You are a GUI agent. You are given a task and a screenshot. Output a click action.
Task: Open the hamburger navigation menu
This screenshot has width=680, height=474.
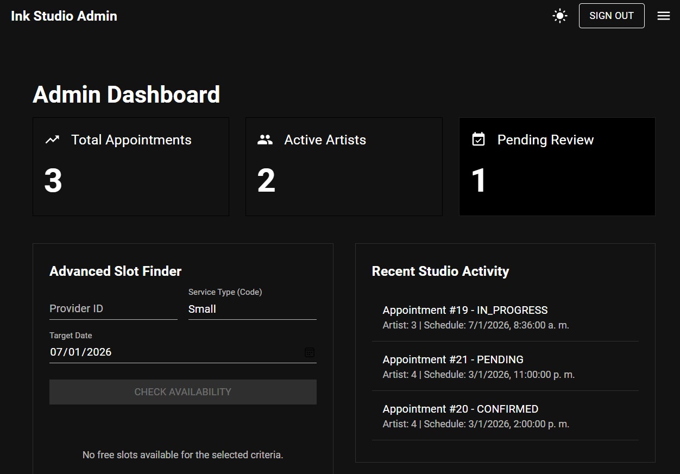click(x=663, y=16)
